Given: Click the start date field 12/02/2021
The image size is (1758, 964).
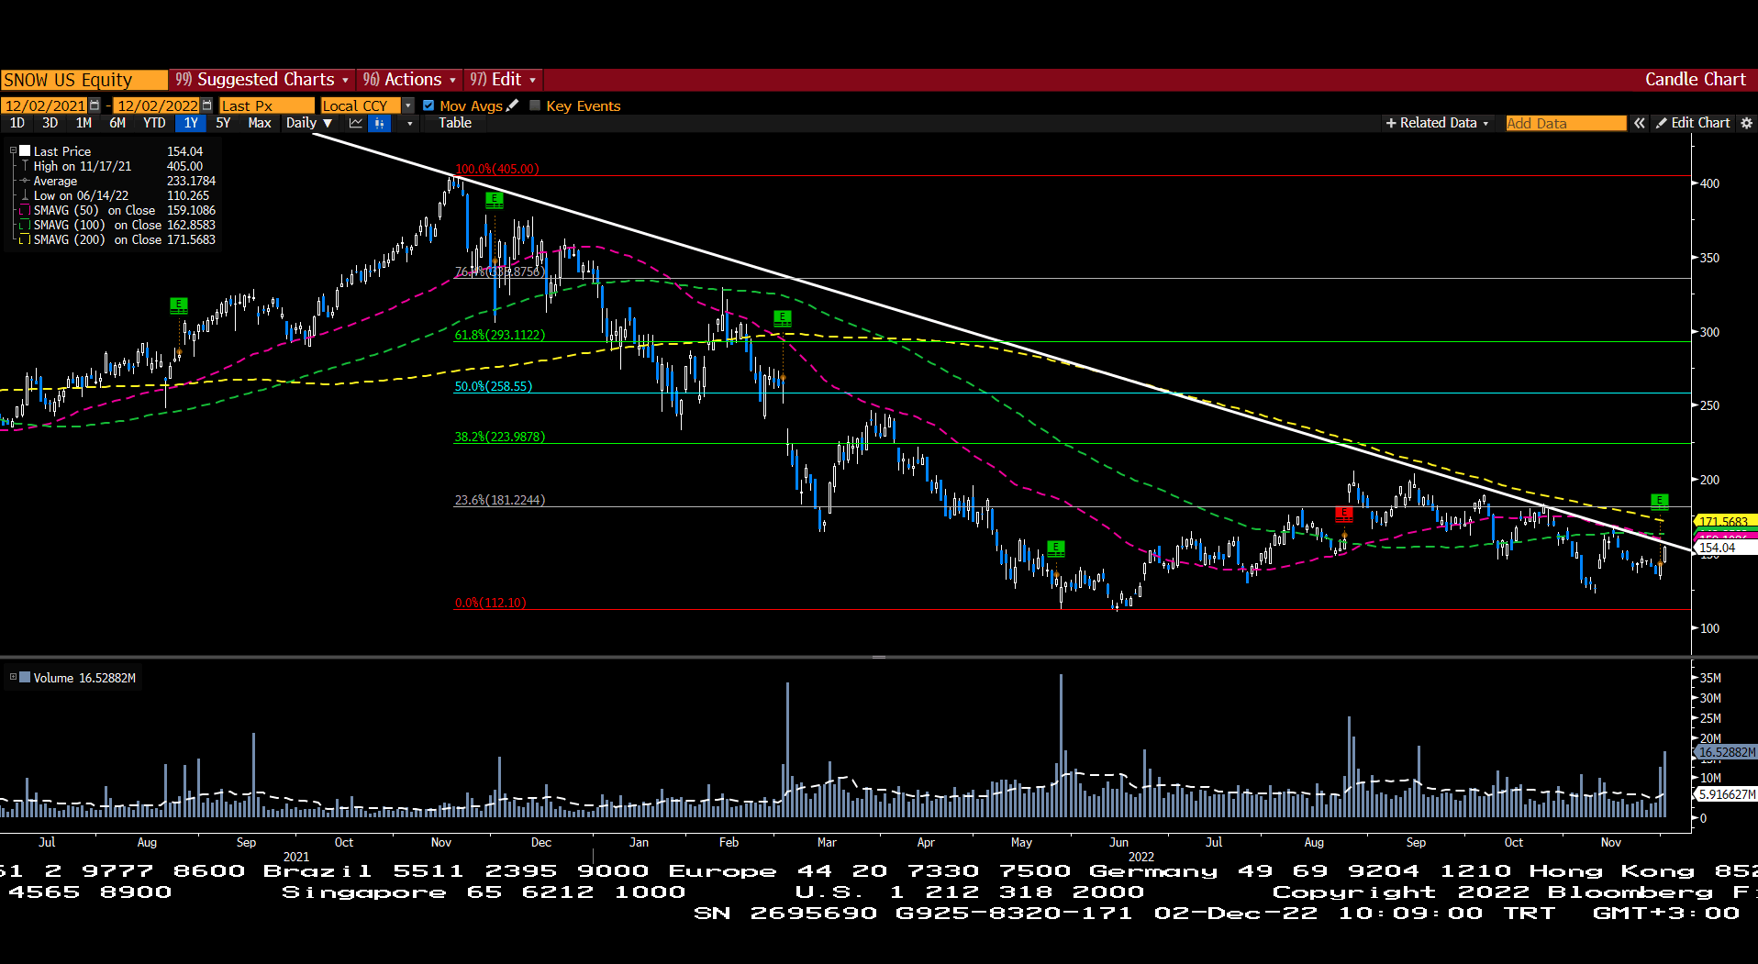Looking at the screenshot, I should [x=45, y=105].
